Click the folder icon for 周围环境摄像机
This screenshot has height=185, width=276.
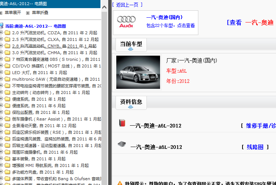(7, 152)
